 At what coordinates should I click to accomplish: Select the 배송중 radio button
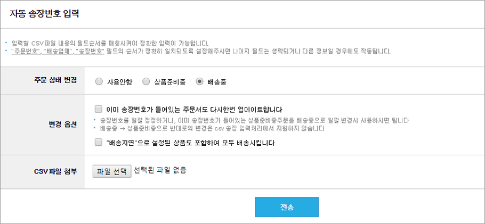coord(199,82)
